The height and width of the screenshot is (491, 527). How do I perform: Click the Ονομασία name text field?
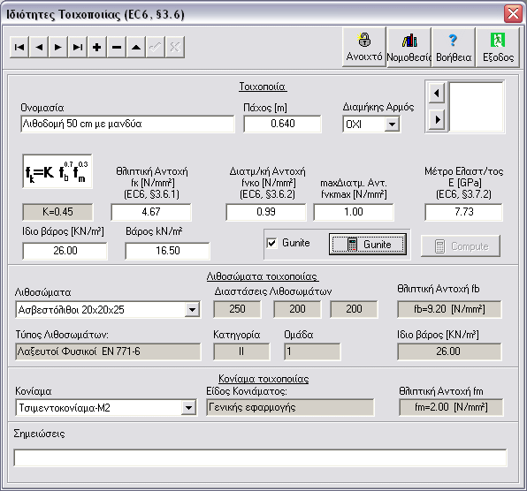[x=127, y=124]
